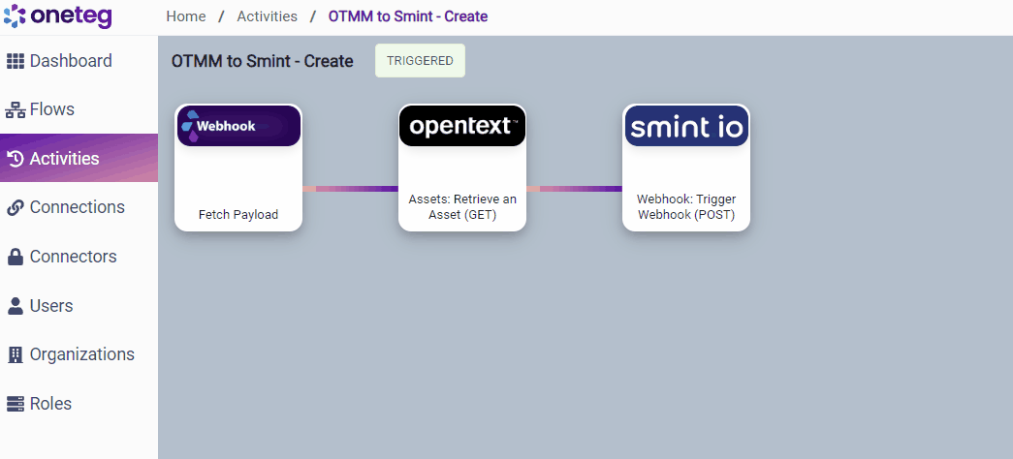
Task: Click the connector line between Webhook and opentext
Action: (x=350, y=189)
